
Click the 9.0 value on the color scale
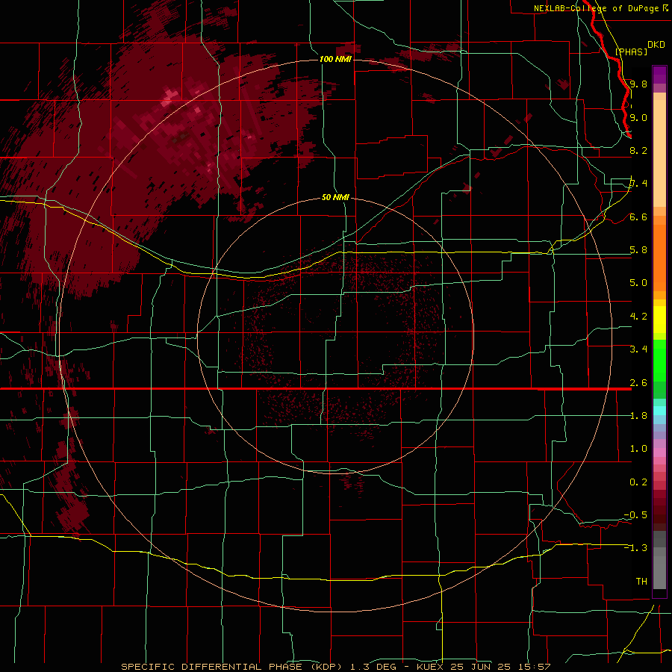(638, 117)
